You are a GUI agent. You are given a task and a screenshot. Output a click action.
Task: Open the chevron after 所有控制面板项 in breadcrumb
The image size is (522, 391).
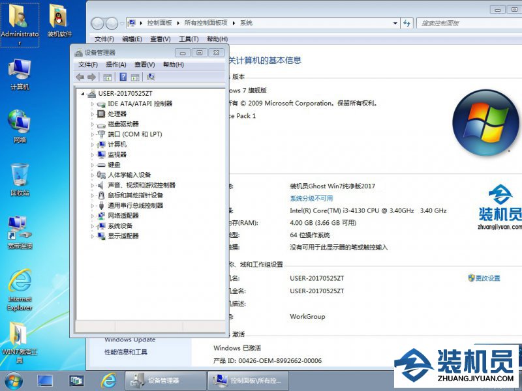234,23
